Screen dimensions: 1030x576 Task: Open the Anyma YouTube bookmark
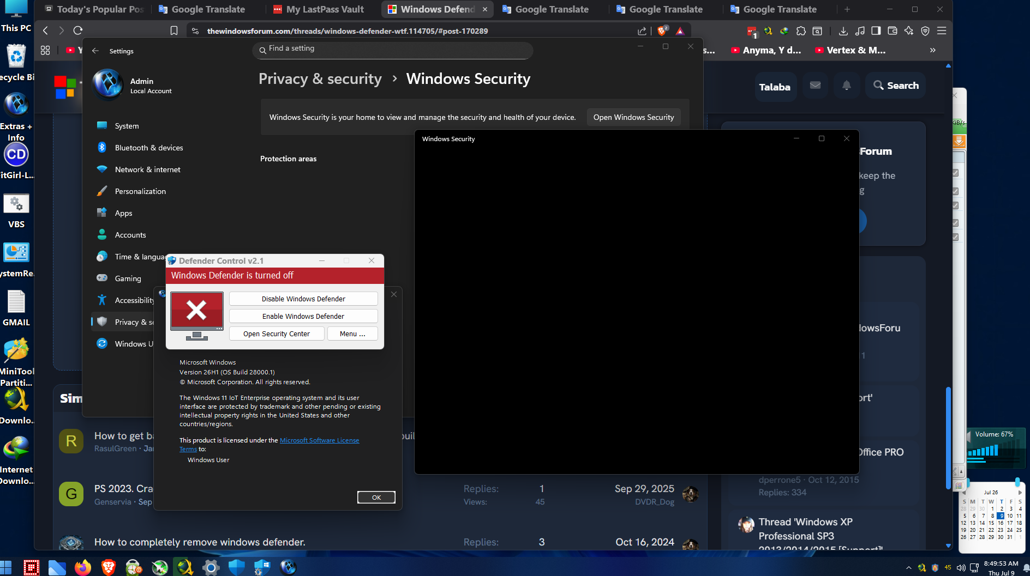(766, 50)
